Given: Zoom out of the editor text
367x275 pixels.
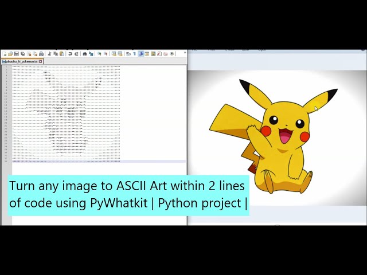Looking at the screenshot, I should pyautogui.click(x=106, y=54).
